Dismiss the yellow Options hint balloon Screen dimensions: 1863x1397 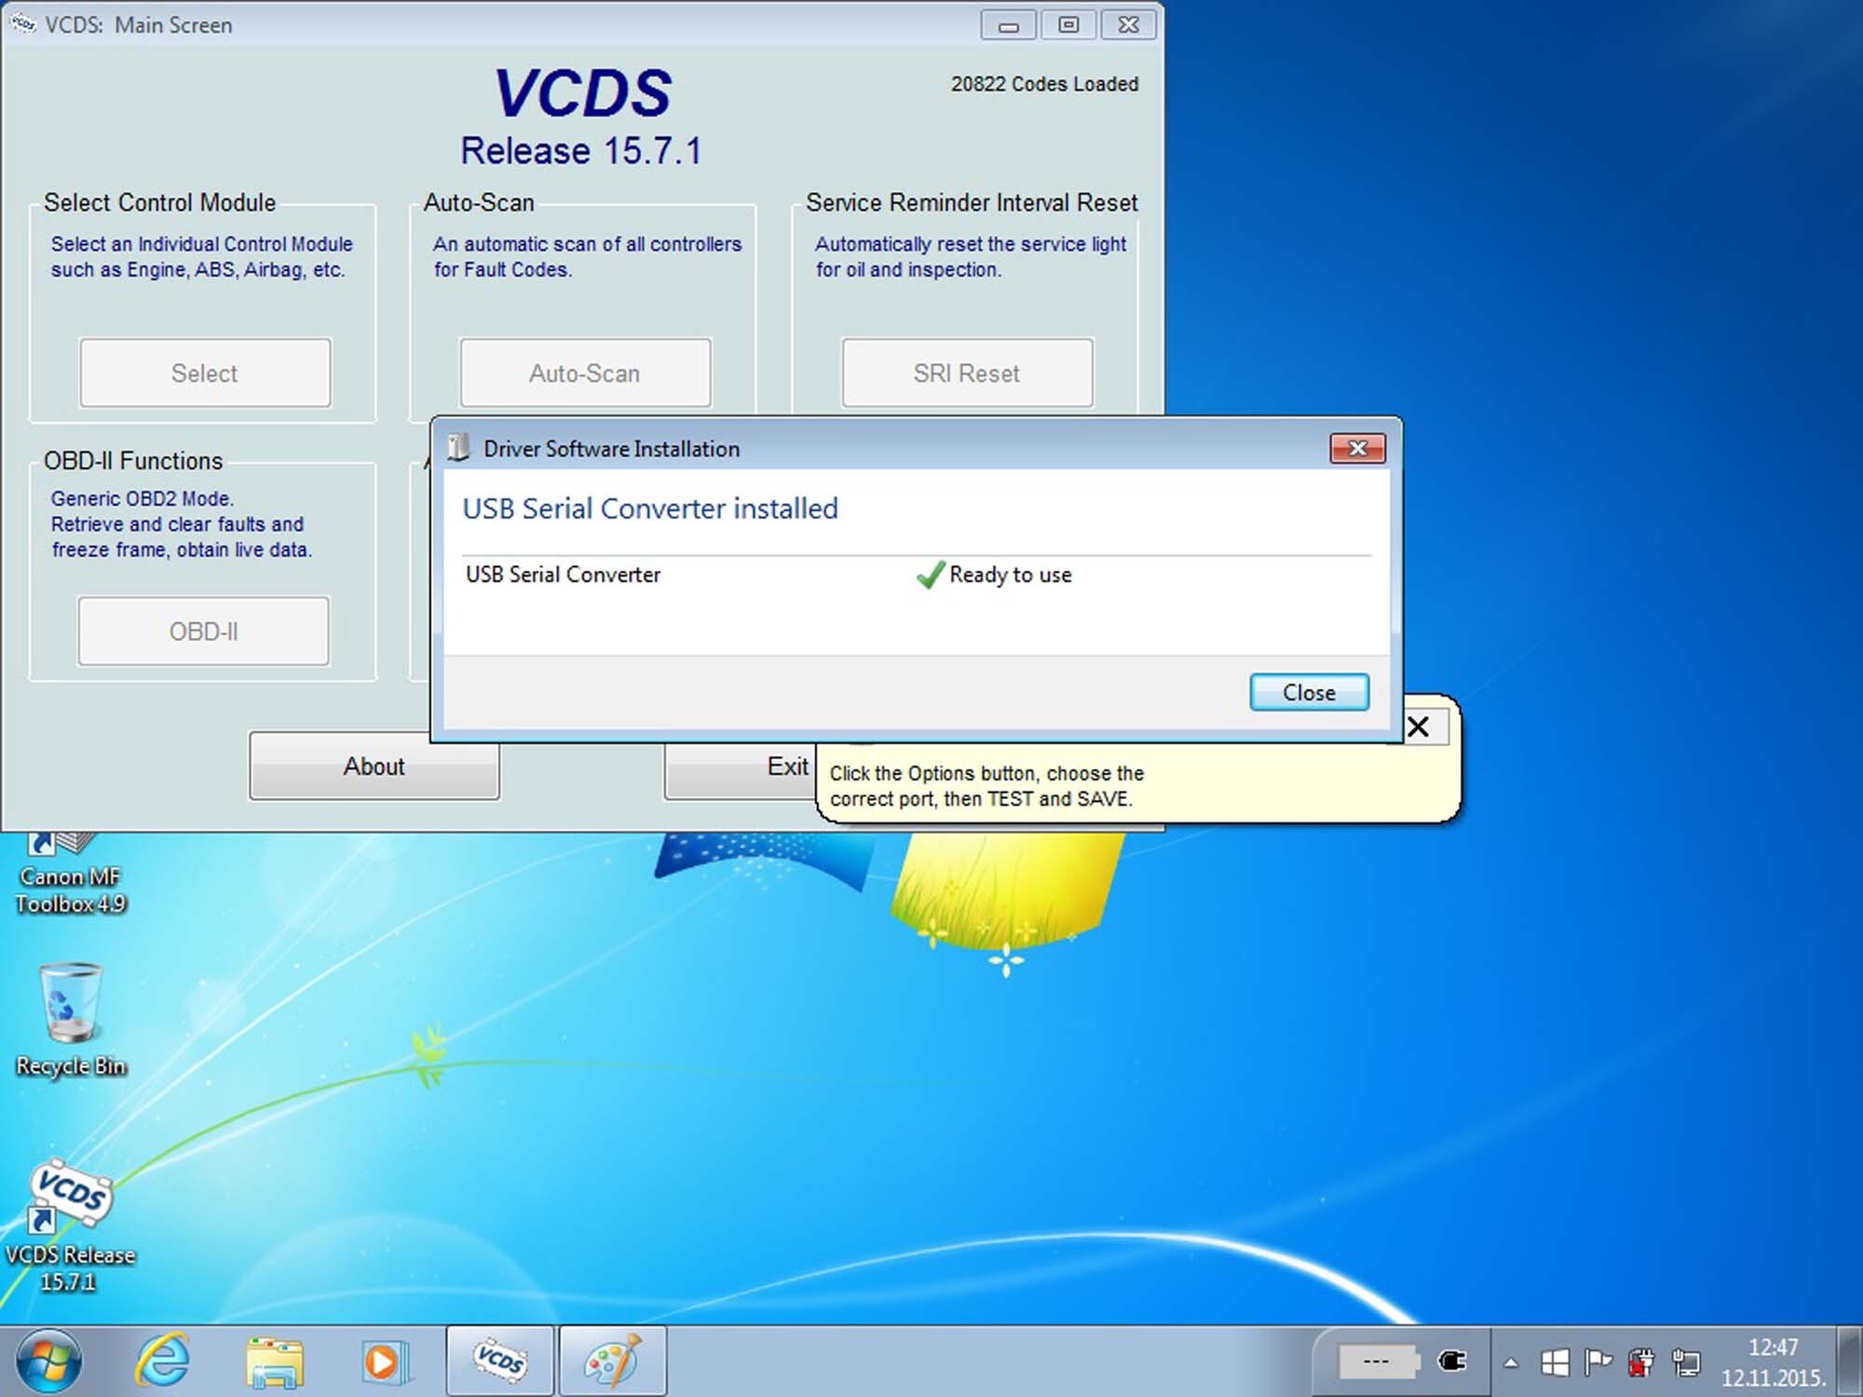tap(1419, 726)
